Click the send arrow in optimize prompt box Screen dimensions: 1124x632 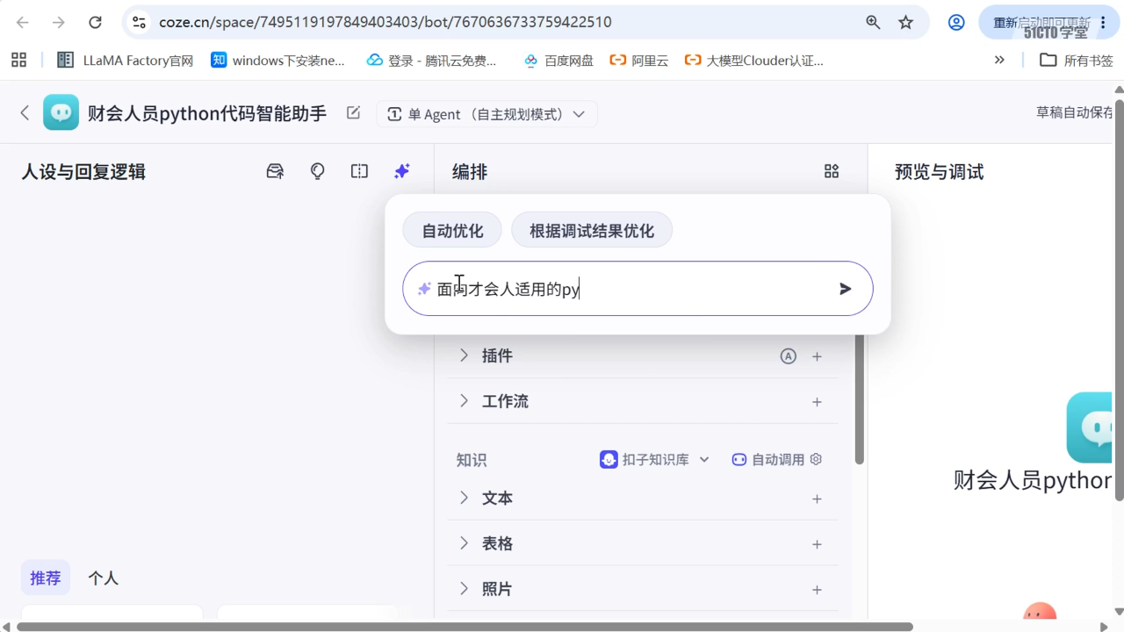click(846, 289)
